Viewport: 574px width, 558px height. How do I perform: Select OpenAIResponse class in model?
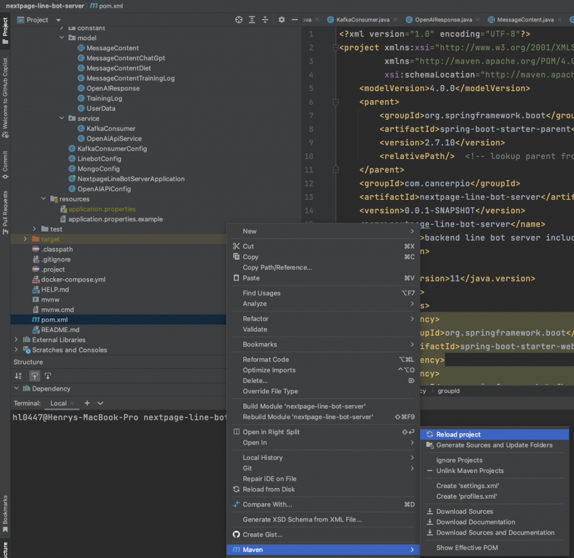(x=113, y=88)
